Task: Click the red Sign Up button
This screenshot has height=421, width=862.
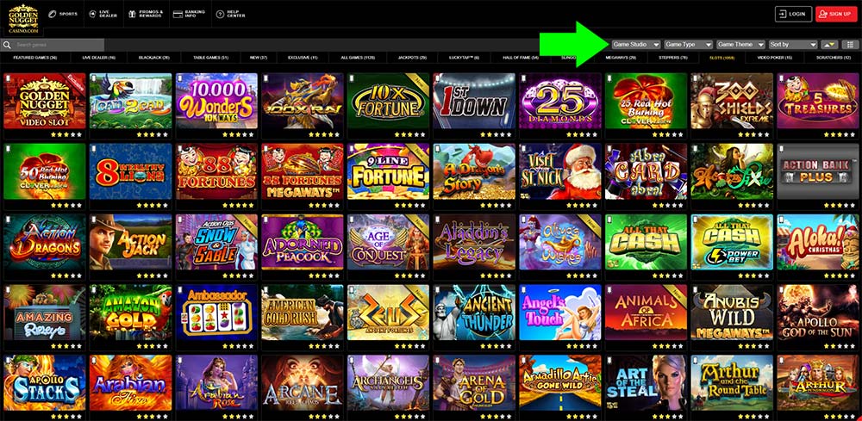Action: tap(836, 15)
